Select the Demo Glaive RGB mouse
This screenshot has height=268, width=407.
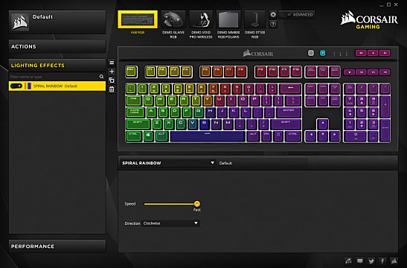(x=173, y=19)
